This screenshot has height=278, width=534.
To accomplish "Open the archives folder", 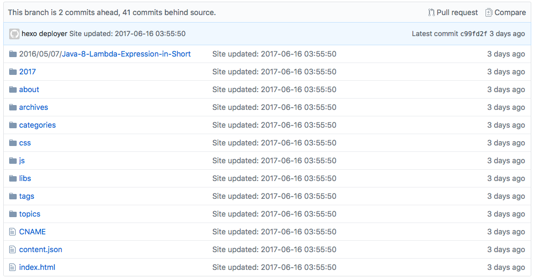I will point(33,107).
